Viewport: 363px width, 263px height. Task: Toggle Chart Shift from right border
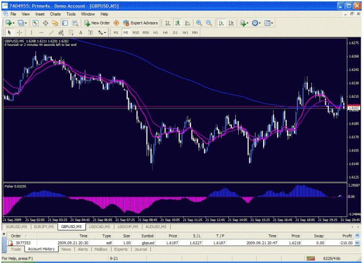(231, 23)
